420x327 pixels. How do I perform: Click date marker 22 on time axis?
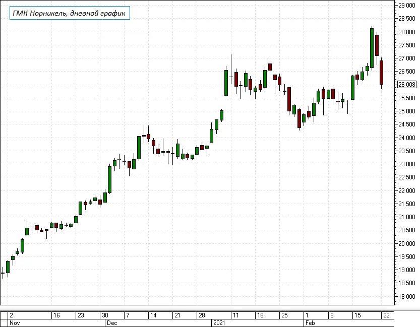(386, 315)
